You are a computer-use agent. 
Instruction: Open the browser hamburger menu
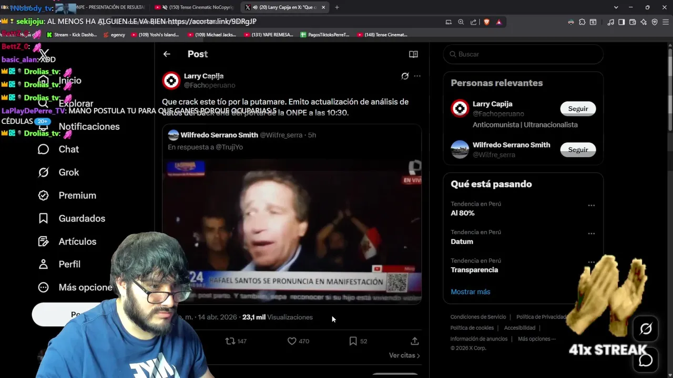tap(666, 22)
